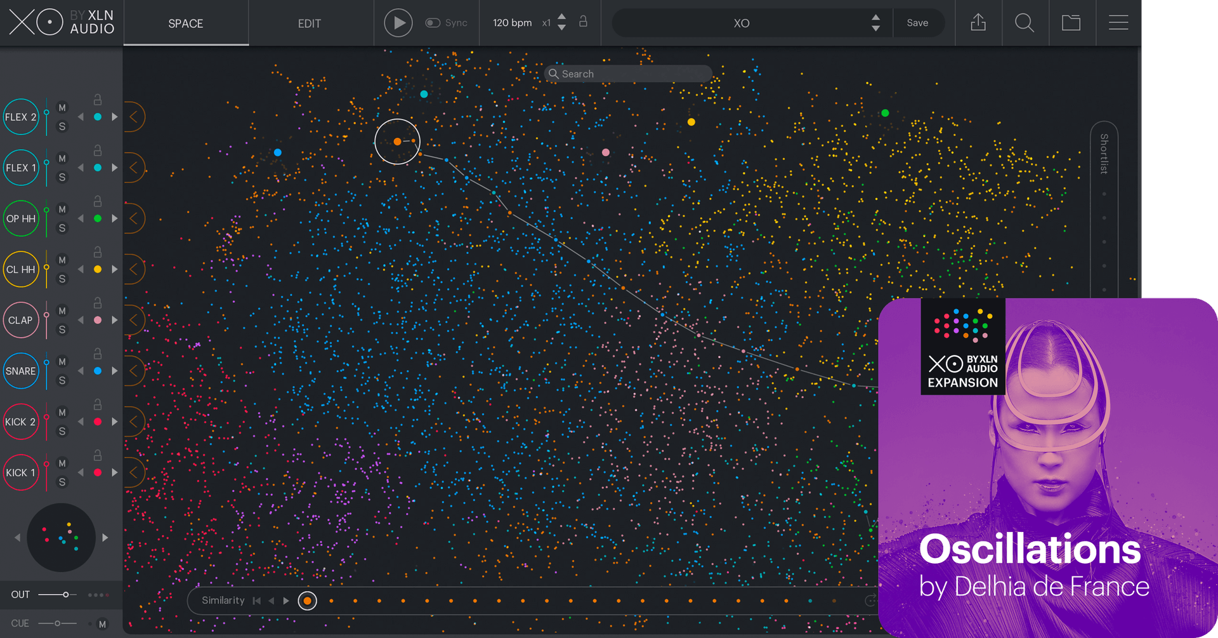This screenshot has width=1218, height=638.
Task: Next kit arrow beside overview circle
Action: (x=105, y=538)
